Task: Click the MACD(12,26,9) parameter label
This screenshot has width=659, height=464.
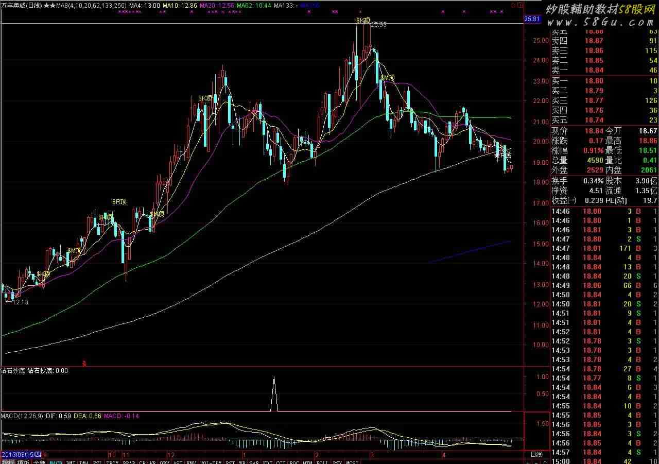Action: click(x=22, y=416)
